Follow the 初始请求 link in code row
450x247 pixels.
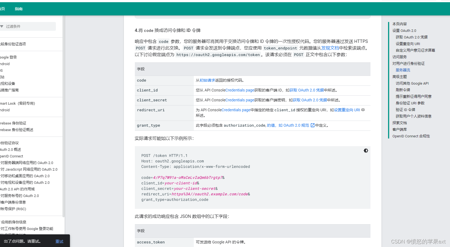click(x=207, y=80)
